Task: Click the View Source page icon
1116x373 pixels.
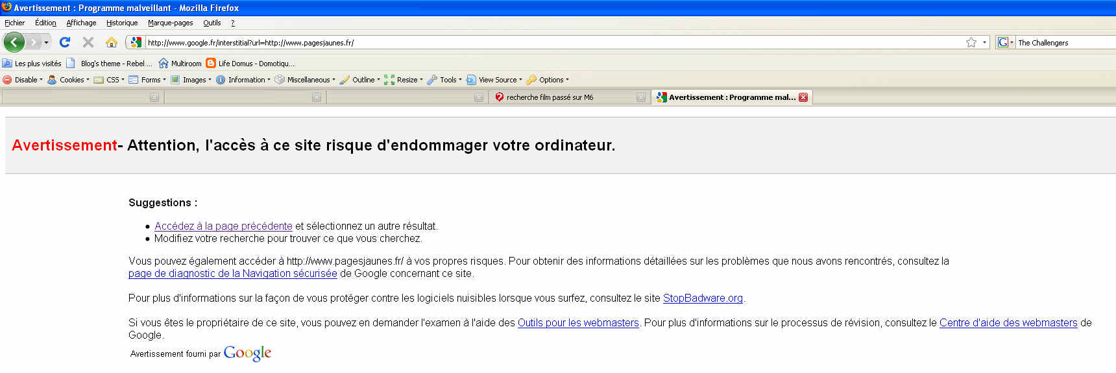Action: 471,80
